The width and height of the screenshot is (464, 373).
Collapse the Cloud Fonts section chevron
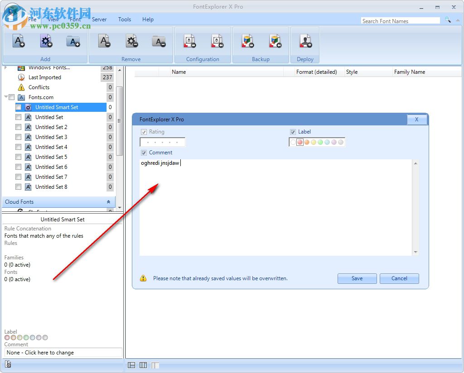[108, 202]
